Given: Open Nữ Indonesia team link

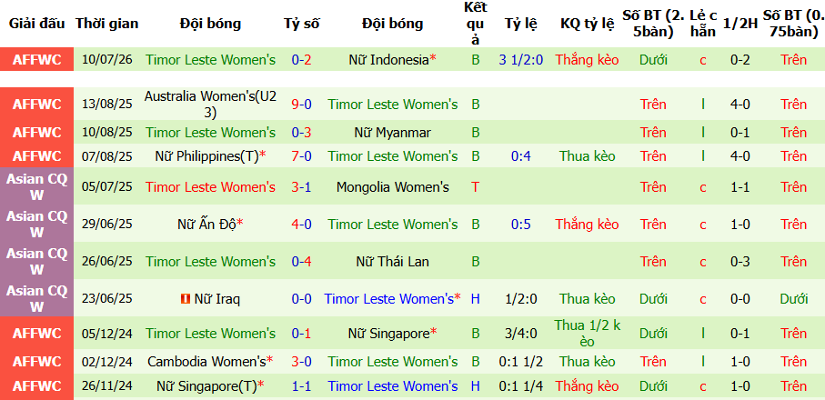Looking at the screenshot, I should (x=389, y=60).
